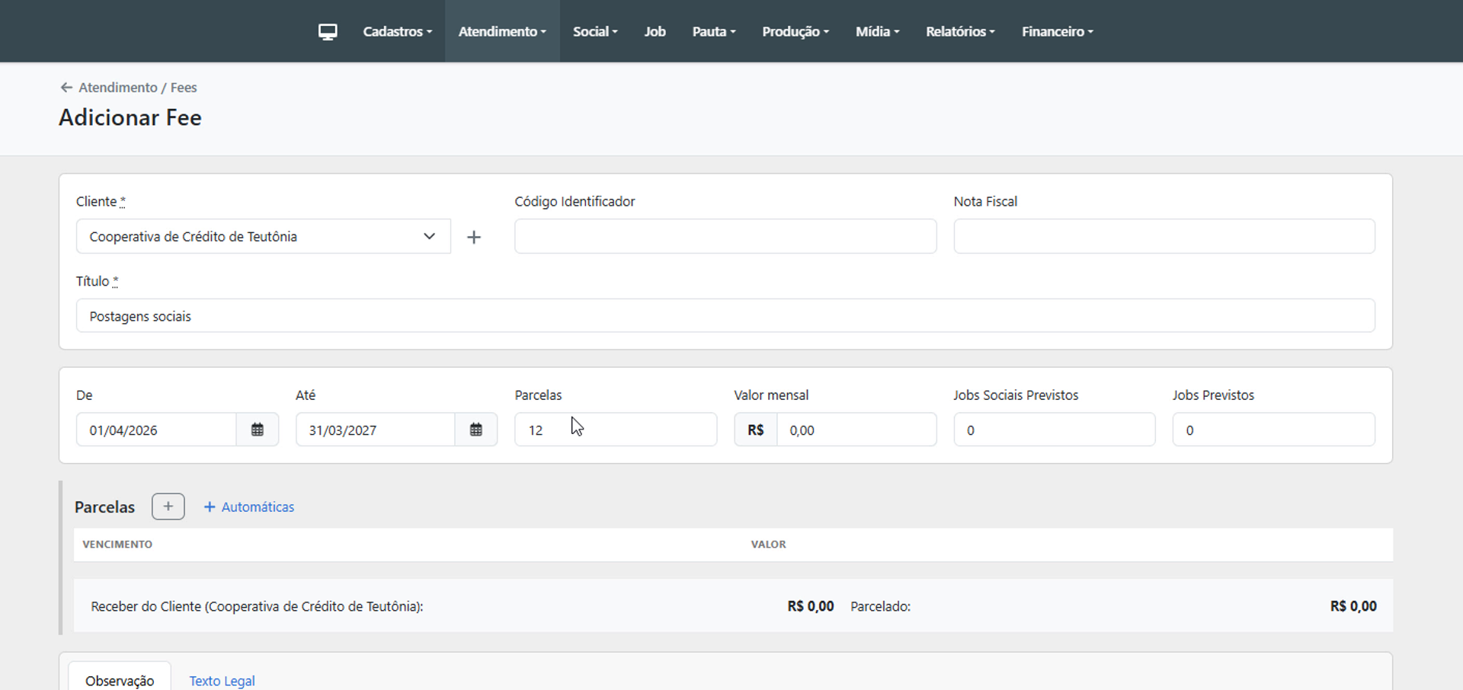Image resolution: width=1463 pixels, height=690 pixels.
Task: Open the calendar picker for De date
Action: click(x=258, y=430)
